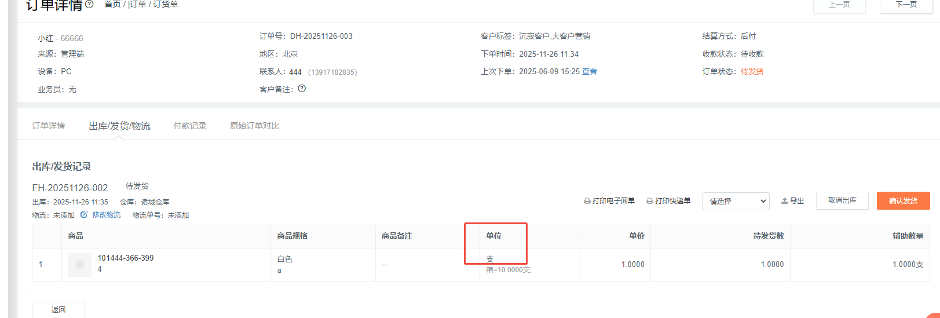Click 导出 button text
Image resolution: width=940 pixels, height=318 pixels.
pyautogui.click(x=797, y=201)
